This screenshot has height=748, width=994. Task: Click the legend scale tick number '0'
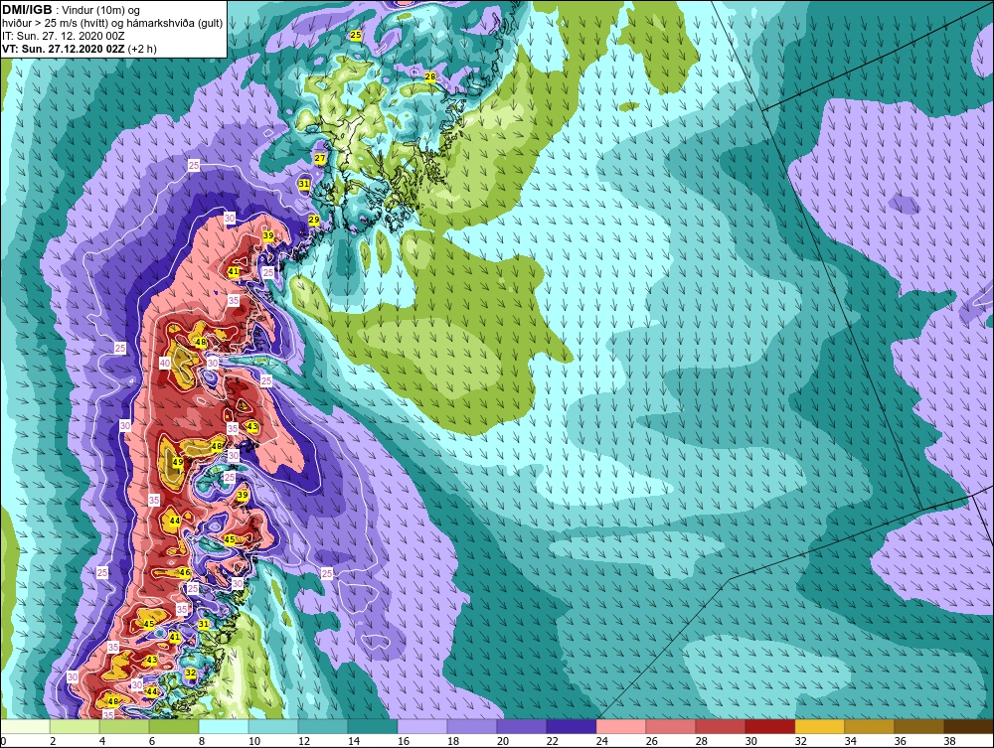(3, 741)
